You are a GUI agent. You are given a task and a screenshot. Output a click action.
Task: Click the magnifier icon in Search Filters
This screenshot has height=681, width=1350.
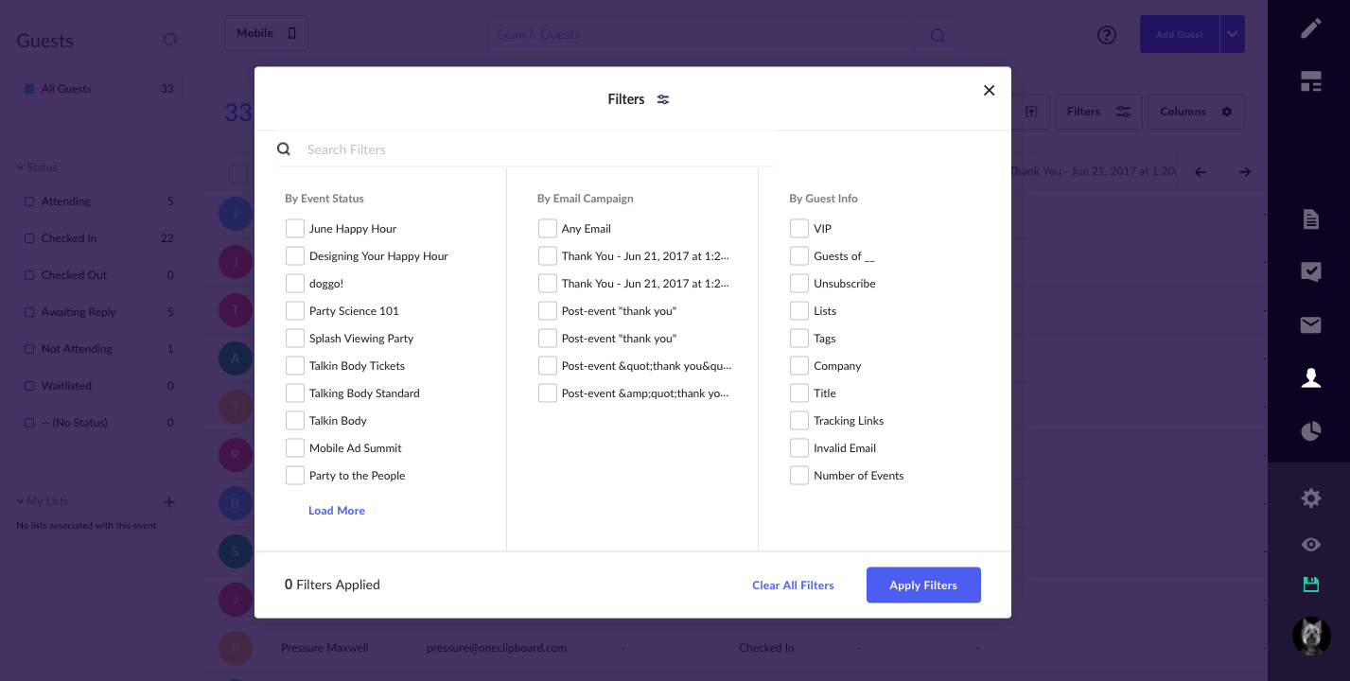[x=284, y=149]
